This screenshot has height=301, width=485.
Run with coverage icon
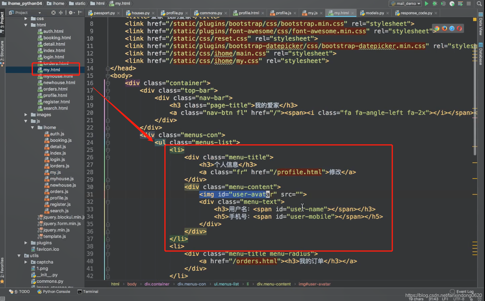[443, 4]
